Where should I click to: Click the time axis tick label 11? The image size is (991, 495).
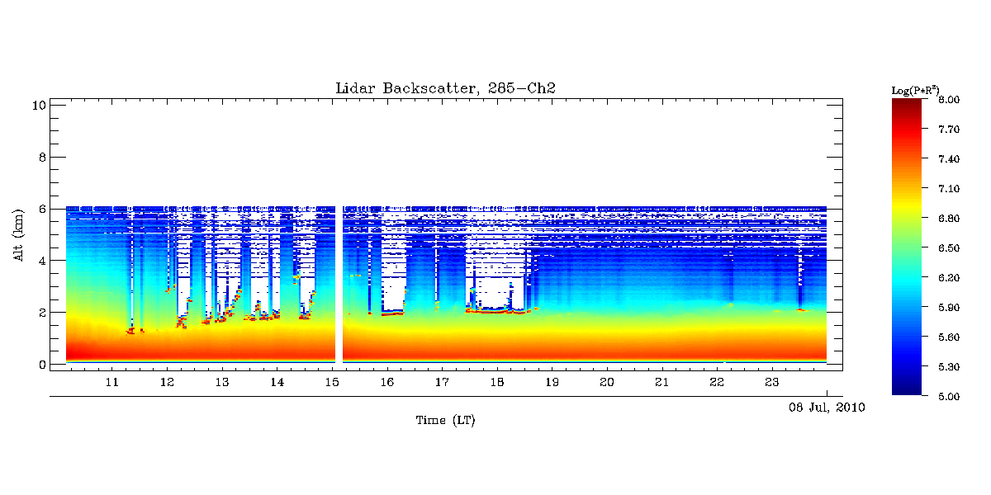112,383
